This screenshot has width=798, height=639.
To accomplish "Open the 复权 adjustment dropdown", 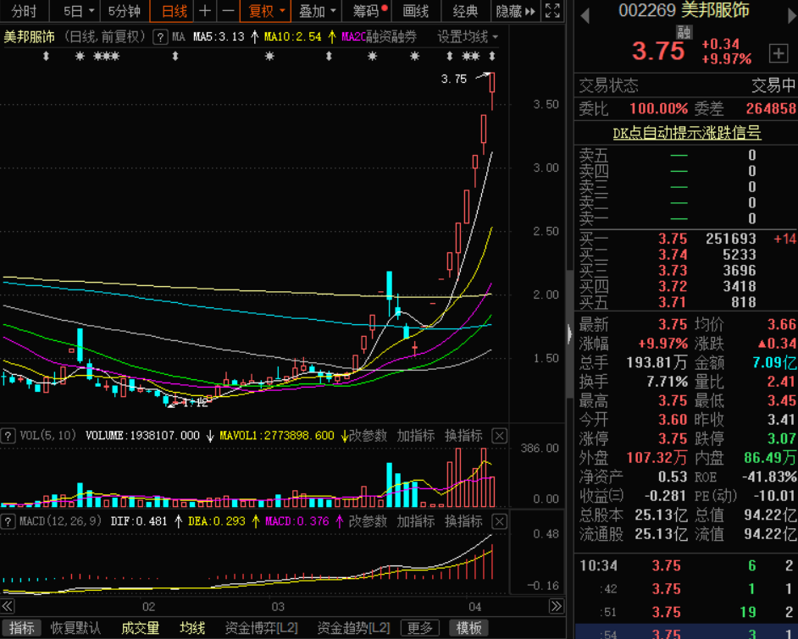I will tap(266, 11).
